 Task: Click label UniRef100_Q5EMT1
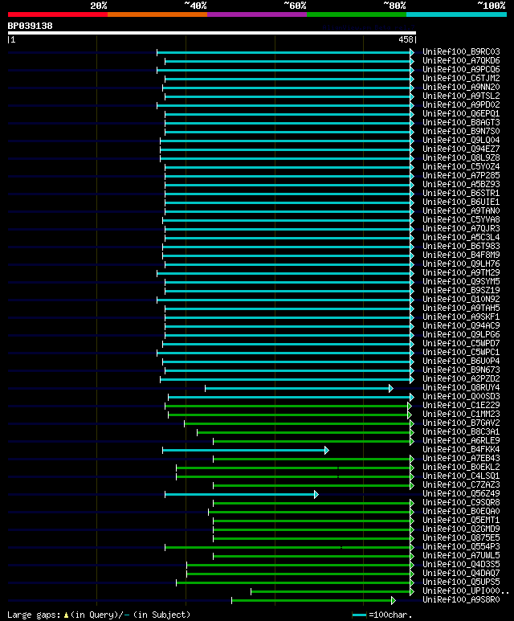461,520
